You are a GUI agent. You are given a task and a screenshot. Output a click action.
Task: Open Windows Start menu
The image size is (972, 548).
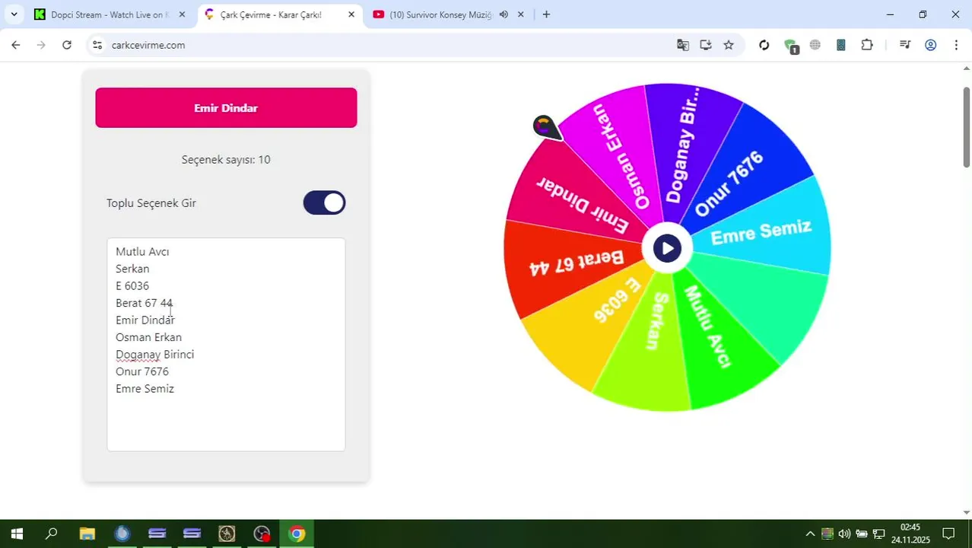pyautogui.click(x=17, y=534)
